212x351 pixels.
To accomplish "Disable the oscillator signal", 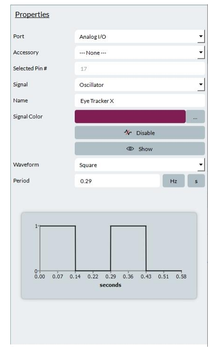I will pos(140,132).
